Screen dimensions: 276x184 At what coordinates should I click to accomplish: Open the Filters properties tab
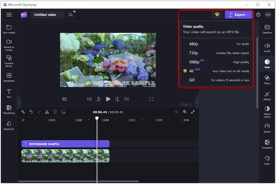(267, 80)
